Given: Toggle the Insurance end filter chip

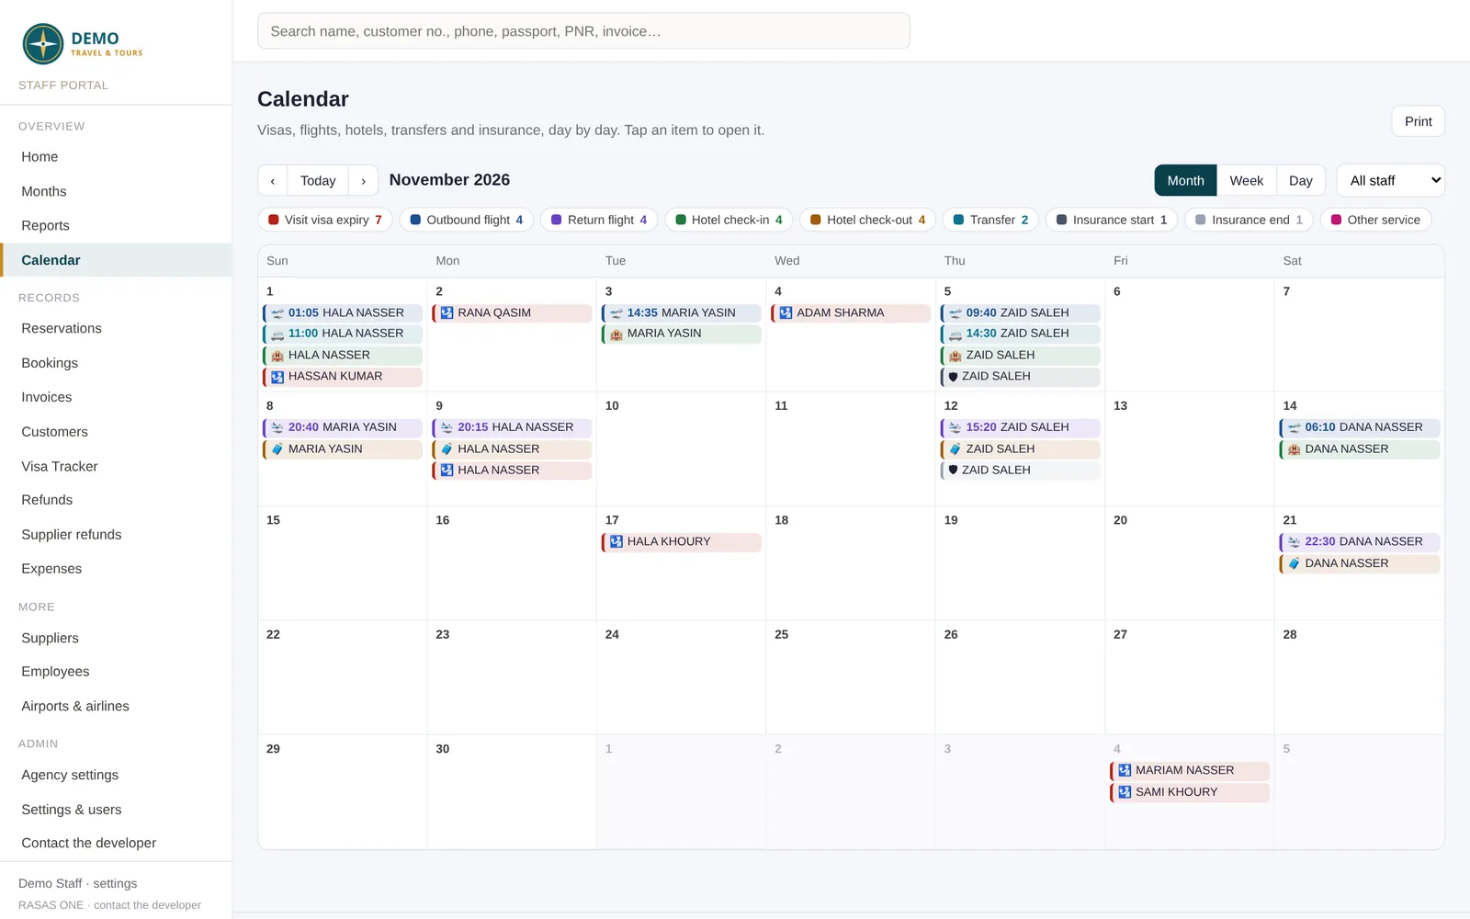Looking at the screenshot, I should point(1249,220).
